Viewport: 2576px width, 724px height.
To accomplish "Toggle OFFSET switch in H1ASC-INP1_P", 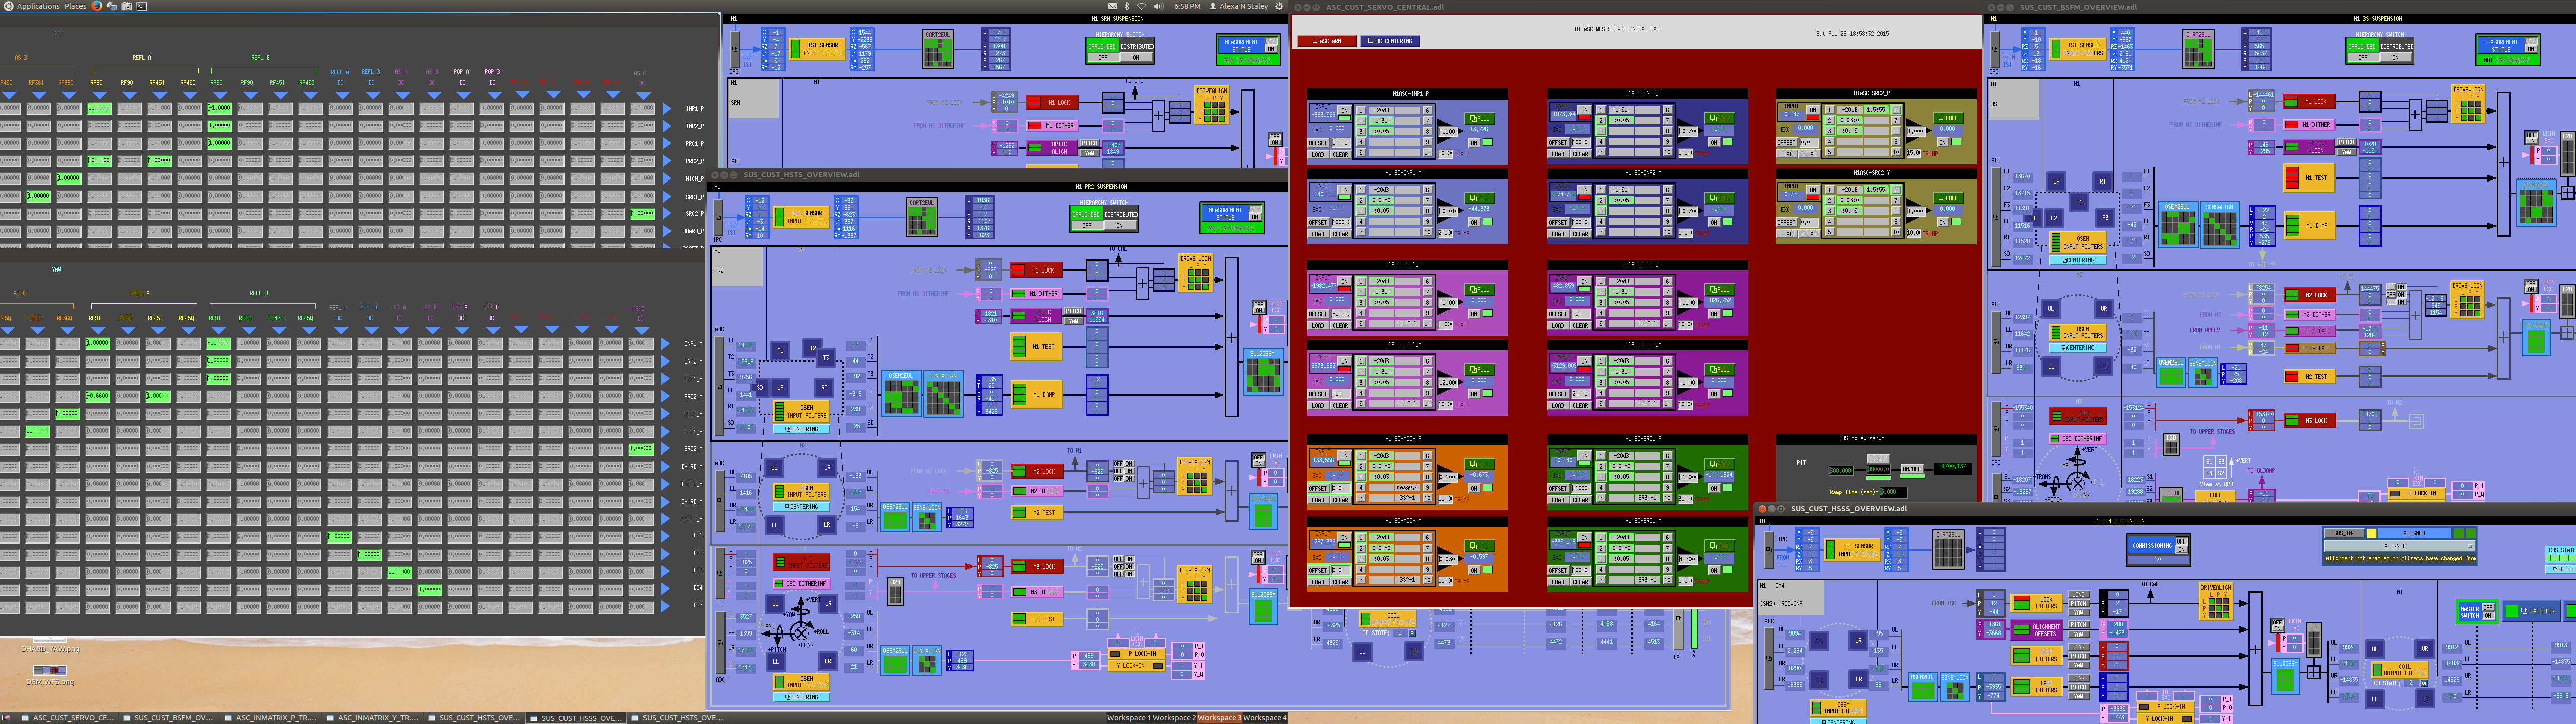I will click(x=1318, y=143).
